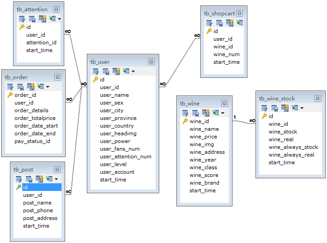Click the table-index icon in tb_shopcart toolbar
This screenshot has height=243, width=327.
pyautogui.click(x=219, y=23)
